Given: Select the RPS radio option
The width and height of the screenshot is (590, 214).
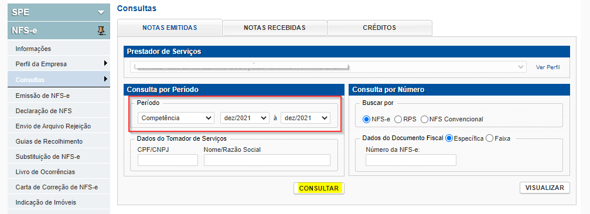Looking at the screenshot, I should point(398,119).
